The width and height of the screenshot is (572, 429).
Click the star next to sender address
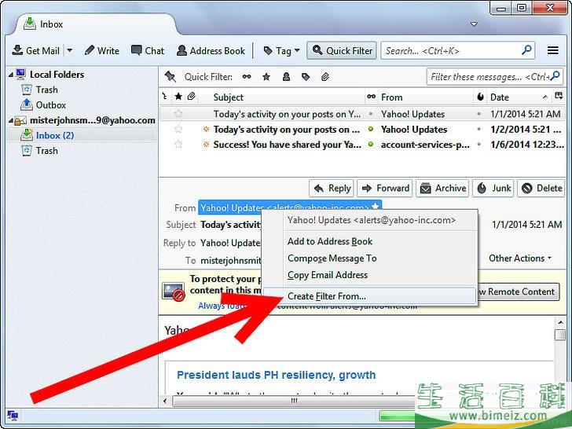coord(376,207)
